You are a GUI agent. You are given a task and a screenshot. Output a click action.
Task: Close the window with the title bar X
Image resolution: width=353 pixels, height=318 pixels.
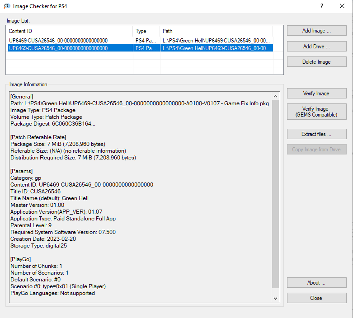[x=342, y=6]
